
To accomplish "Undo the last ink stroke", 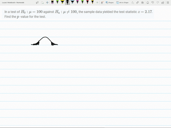I will tap(153, 2).
